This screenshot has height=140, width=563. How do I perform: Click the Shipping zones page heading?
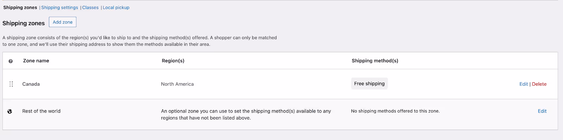pyautogui.click(x=24, y=23)
